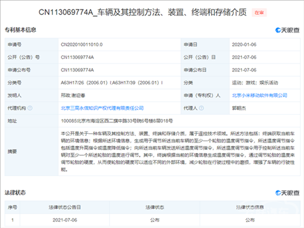Open 北京小米移动软件有限公司 applicant link

260,96
